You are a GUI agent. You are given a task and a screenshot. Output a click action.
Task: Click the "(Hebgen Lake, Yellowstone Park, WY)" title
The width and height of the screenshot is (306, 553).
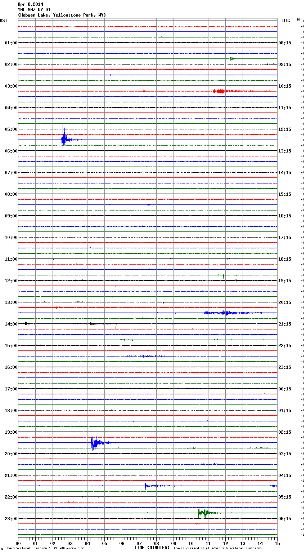(x=62, y=15)
